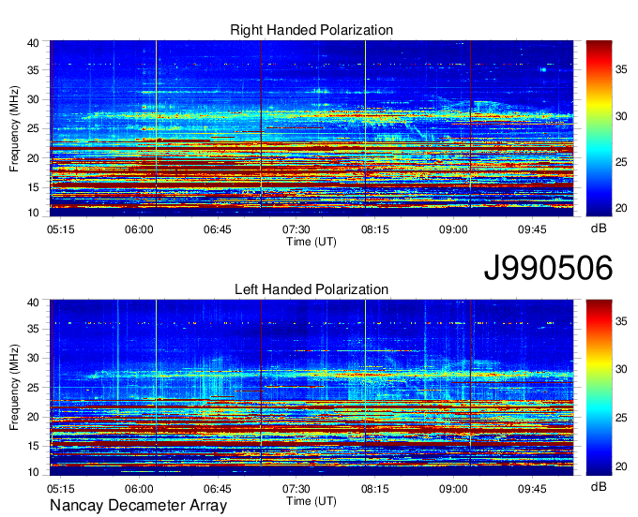The width and height of the screenshot is (638, 517).
Task: Click the 35 MHz tick label on the bottom plot
Action: click(x=34, y=329)
